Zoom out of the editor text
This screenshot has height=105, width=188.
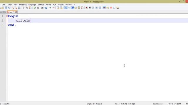(53, 8)
